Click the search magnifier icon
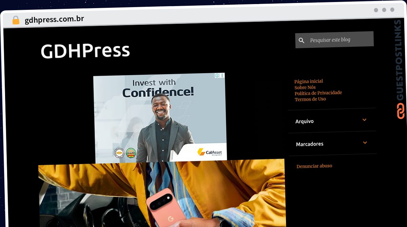 point(302,41)
